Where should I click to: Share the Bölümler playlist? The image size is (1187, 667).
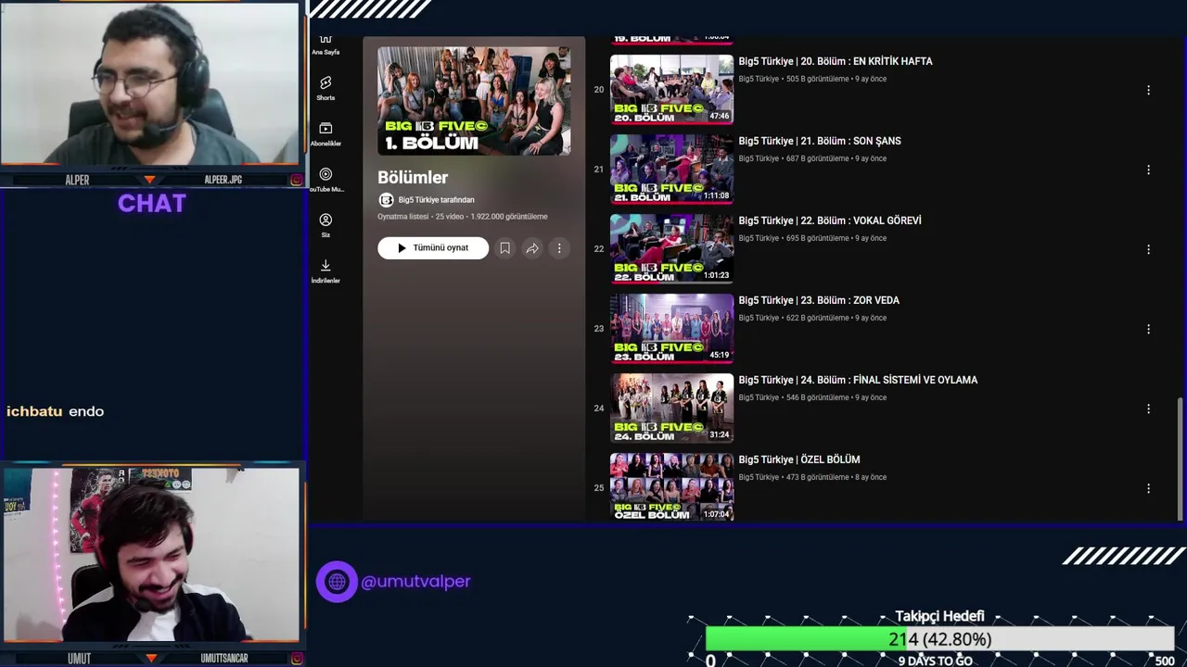coord(532,248)
